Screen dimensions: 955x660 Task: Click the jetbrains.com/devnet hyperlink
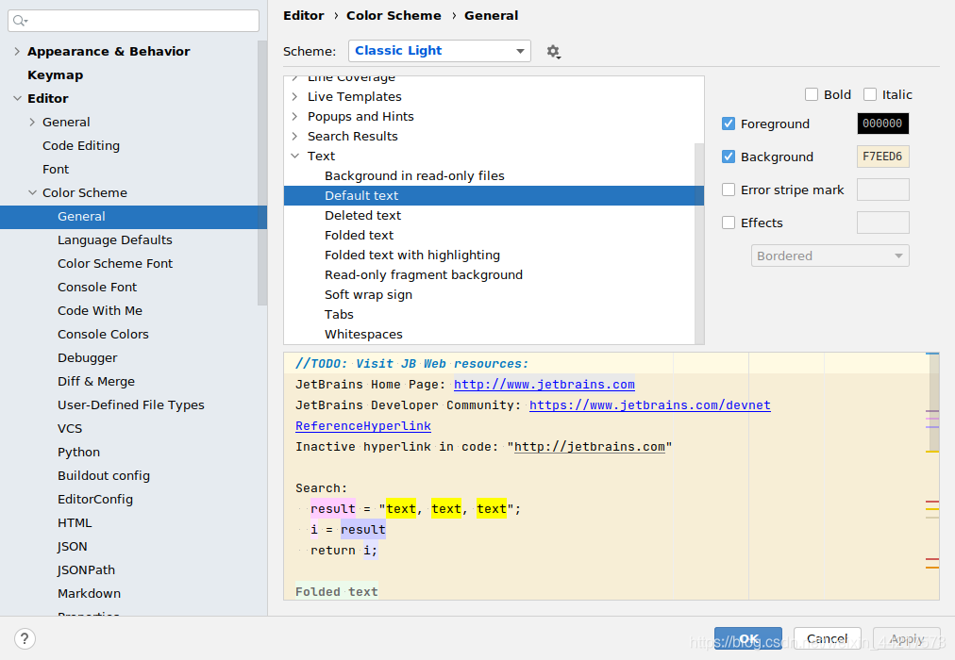tap(649, 405)
